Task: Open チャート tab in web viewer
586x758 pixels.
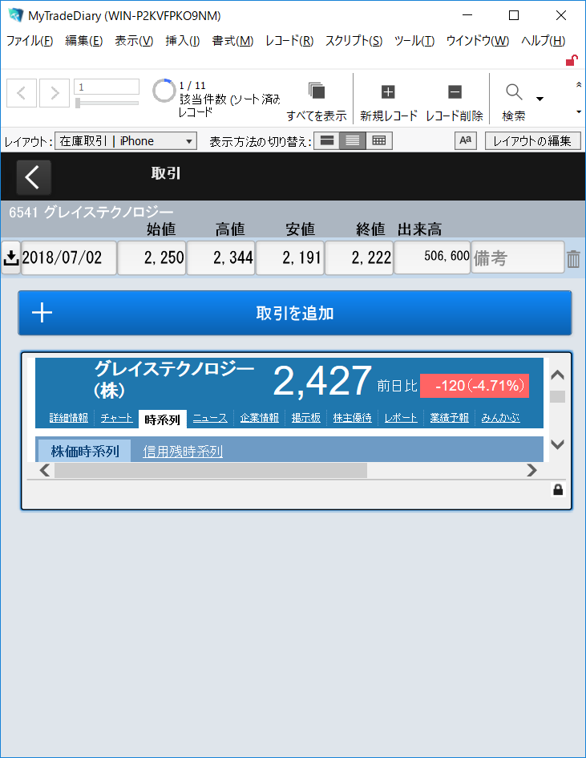Action: 116,418
